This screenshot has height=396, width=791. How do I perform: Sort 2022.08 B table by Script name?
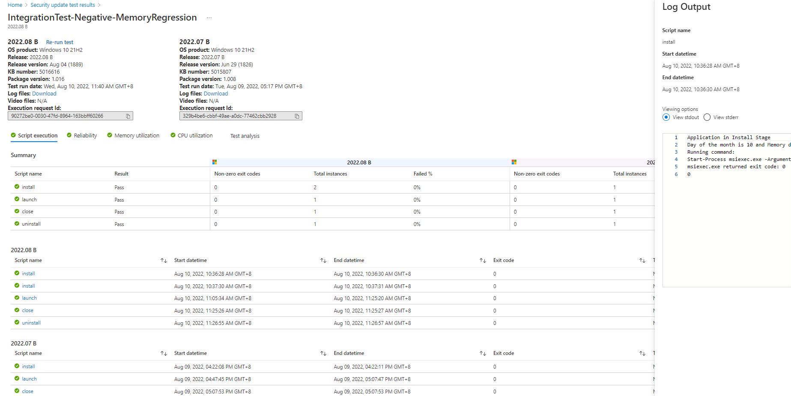pos(164,260)
